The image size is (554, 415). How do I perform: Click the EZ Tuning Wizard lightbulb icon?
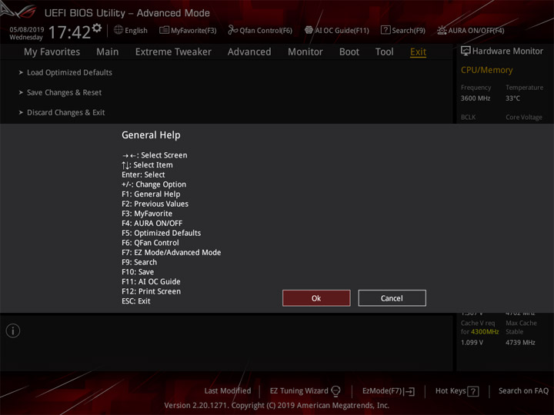[x=335, y=391]
